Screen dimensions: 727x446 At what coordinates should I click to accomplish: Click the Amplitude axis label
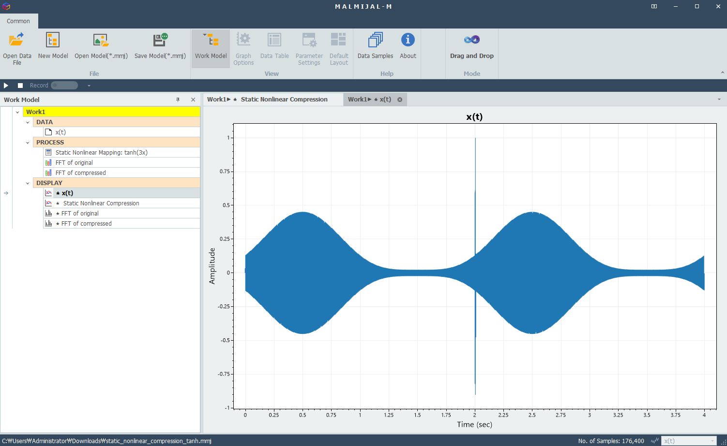212,266
